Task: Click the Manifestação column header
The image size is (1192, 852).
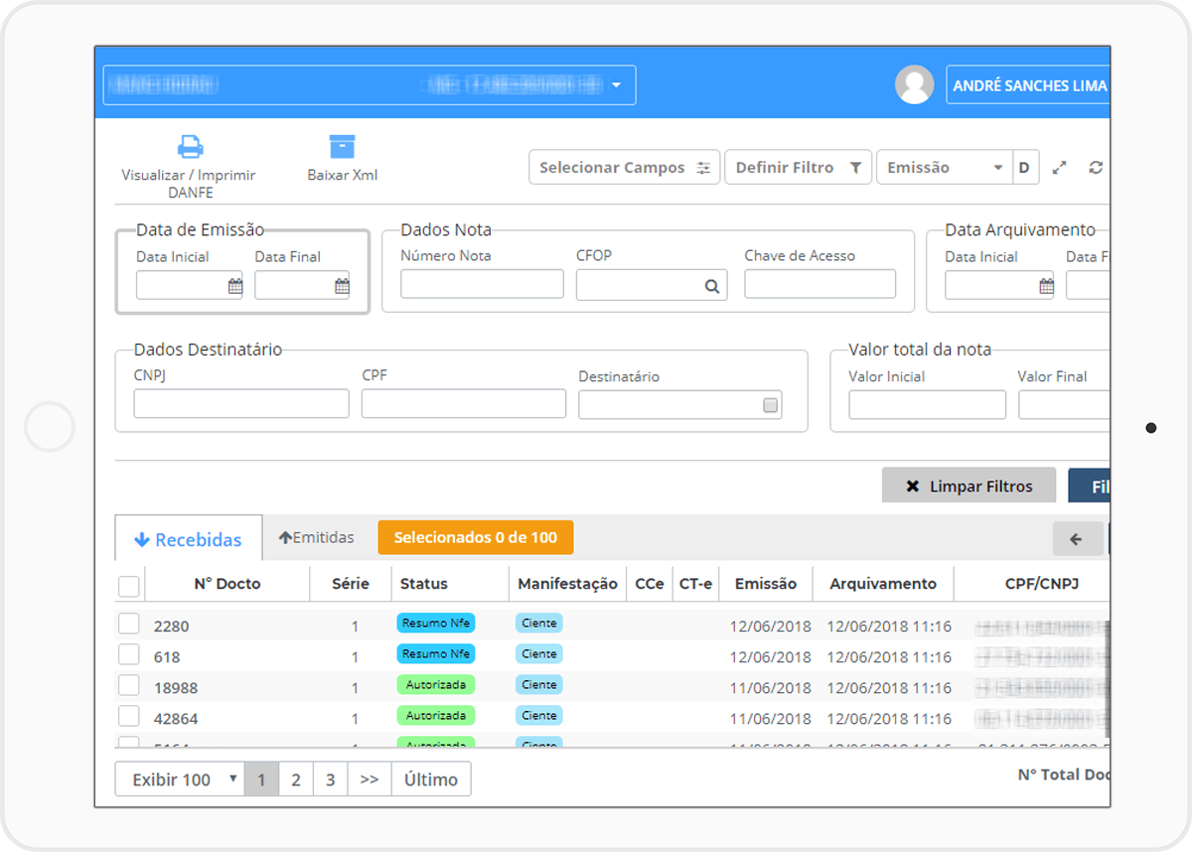Action: pyautogui.click(x=568, y=584)
